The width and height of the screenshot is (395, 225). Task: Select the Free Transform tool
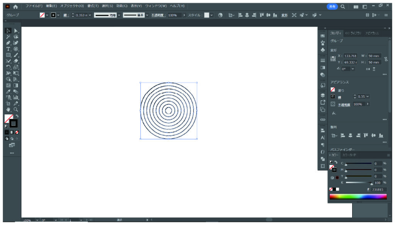coord(16,73)
